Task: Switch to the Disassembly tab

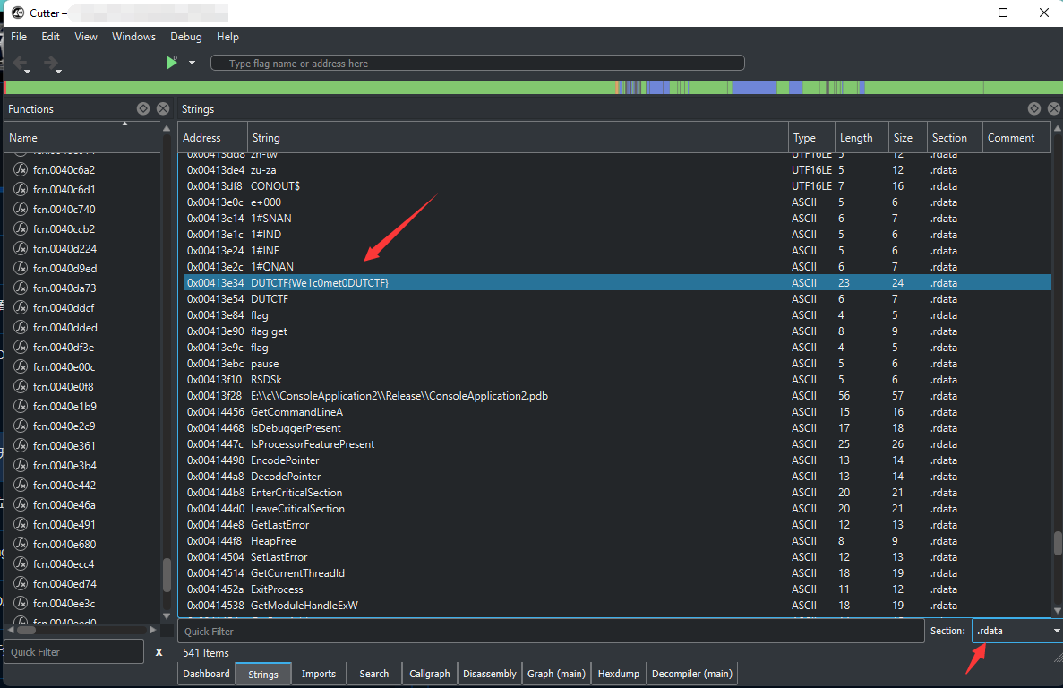Action: click(490, 674)
